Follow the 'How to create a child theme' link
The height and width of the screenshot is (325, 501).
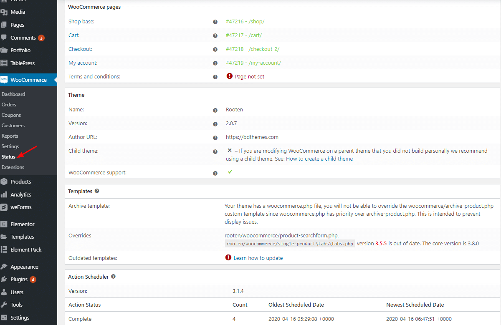point(319,159)
